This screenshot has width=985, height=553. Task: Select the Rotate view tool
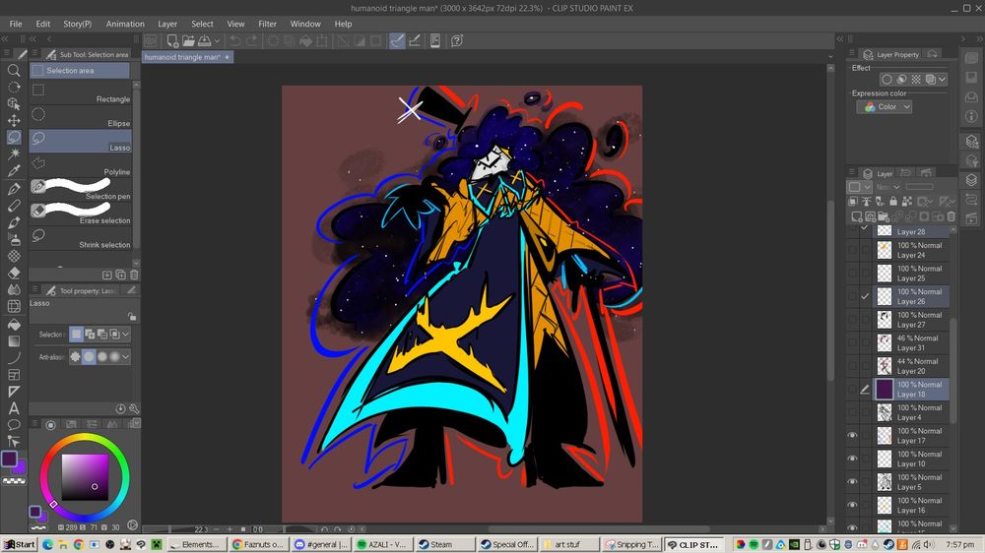(13, 88)
